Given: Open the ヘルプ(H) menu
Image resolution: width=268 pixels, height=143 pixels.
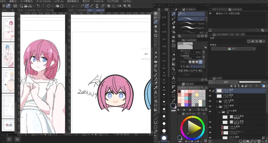Looking at the screenshot, I should 127,1.
